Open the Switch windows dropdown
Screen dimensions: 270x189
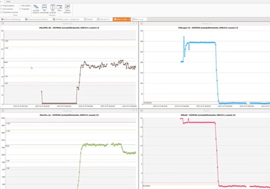[67, 9]
